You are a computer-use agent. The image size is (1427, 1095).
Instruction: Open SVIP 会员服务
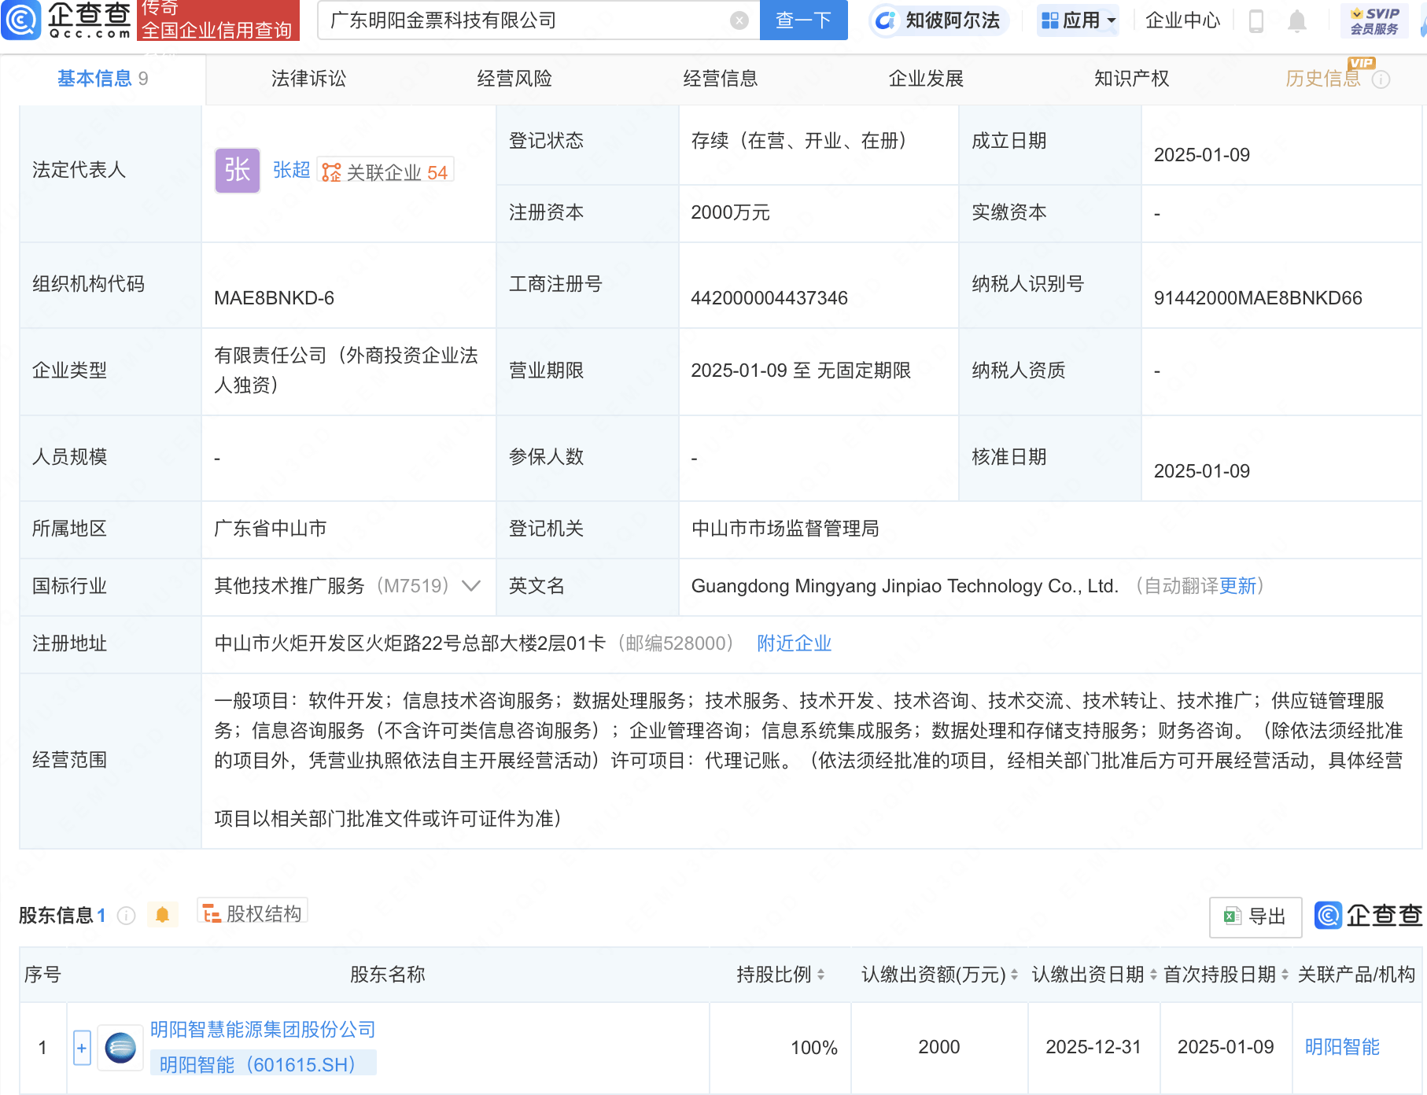pyautogui.click(x=1374, y=20)
